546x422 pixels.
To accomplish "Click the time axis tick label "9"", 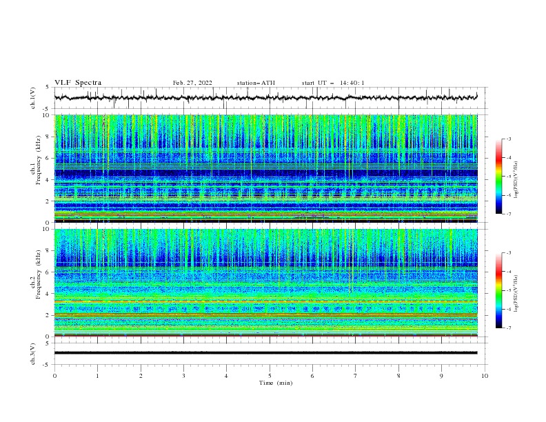I will 441,376.
